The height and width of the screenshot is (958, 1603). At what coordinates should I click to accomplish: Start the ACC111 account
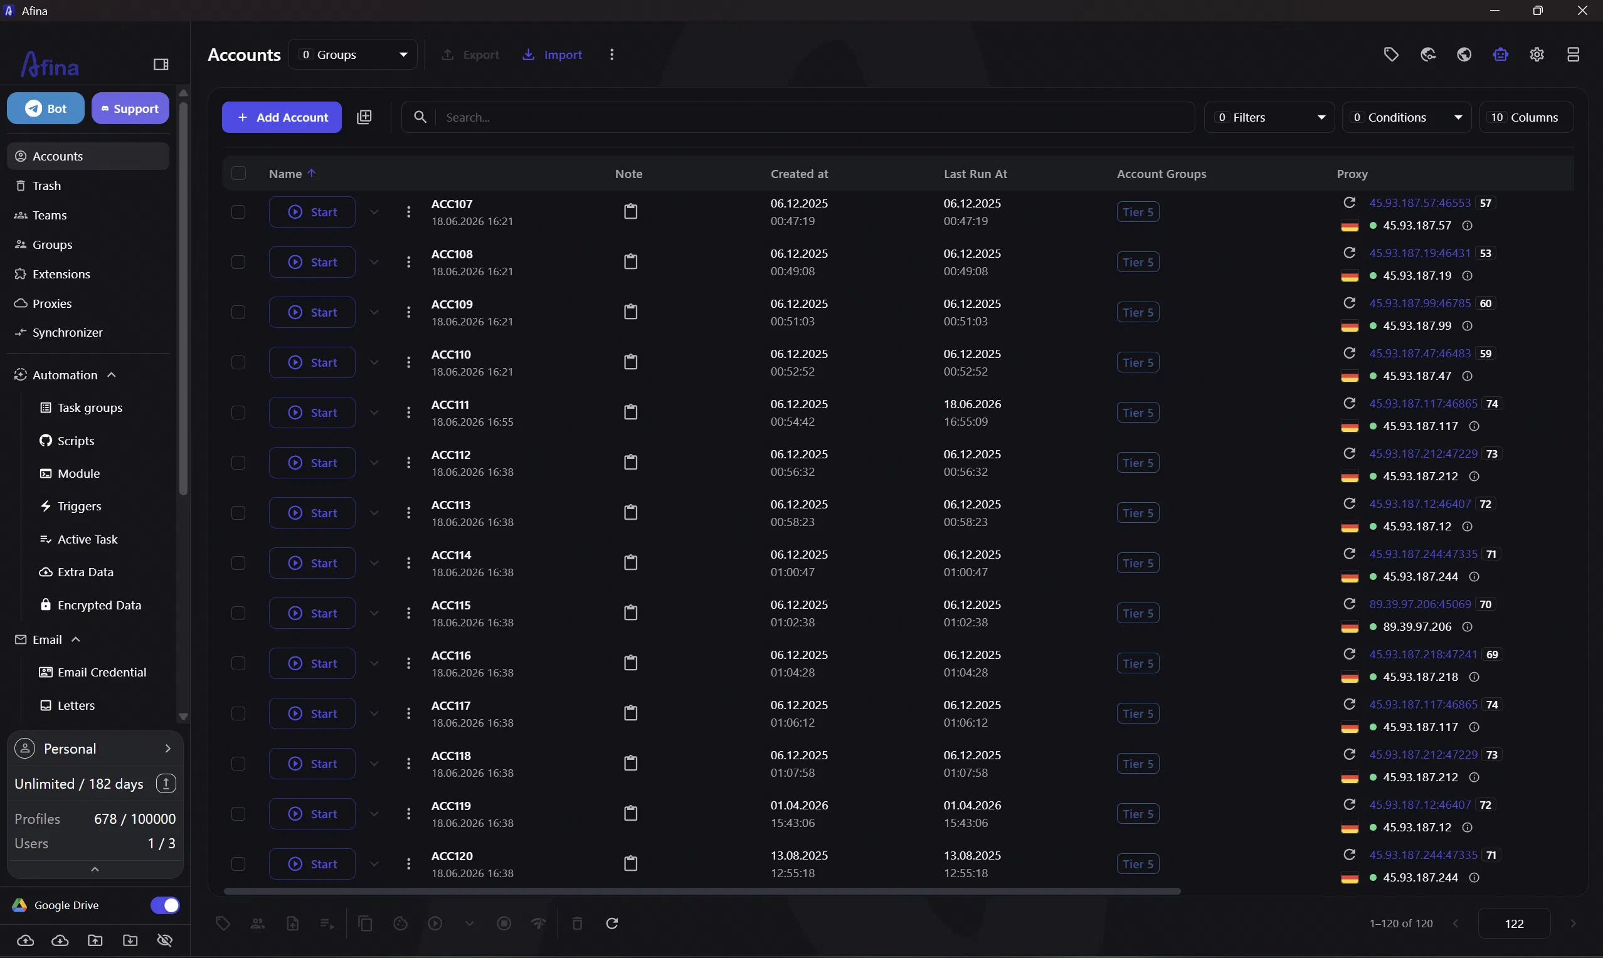(312, 413)
